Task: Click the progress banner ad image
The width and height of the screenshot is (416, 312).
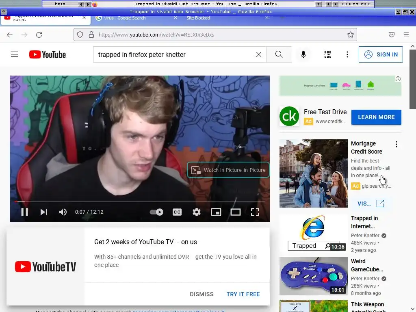Action: pos(340,85)
